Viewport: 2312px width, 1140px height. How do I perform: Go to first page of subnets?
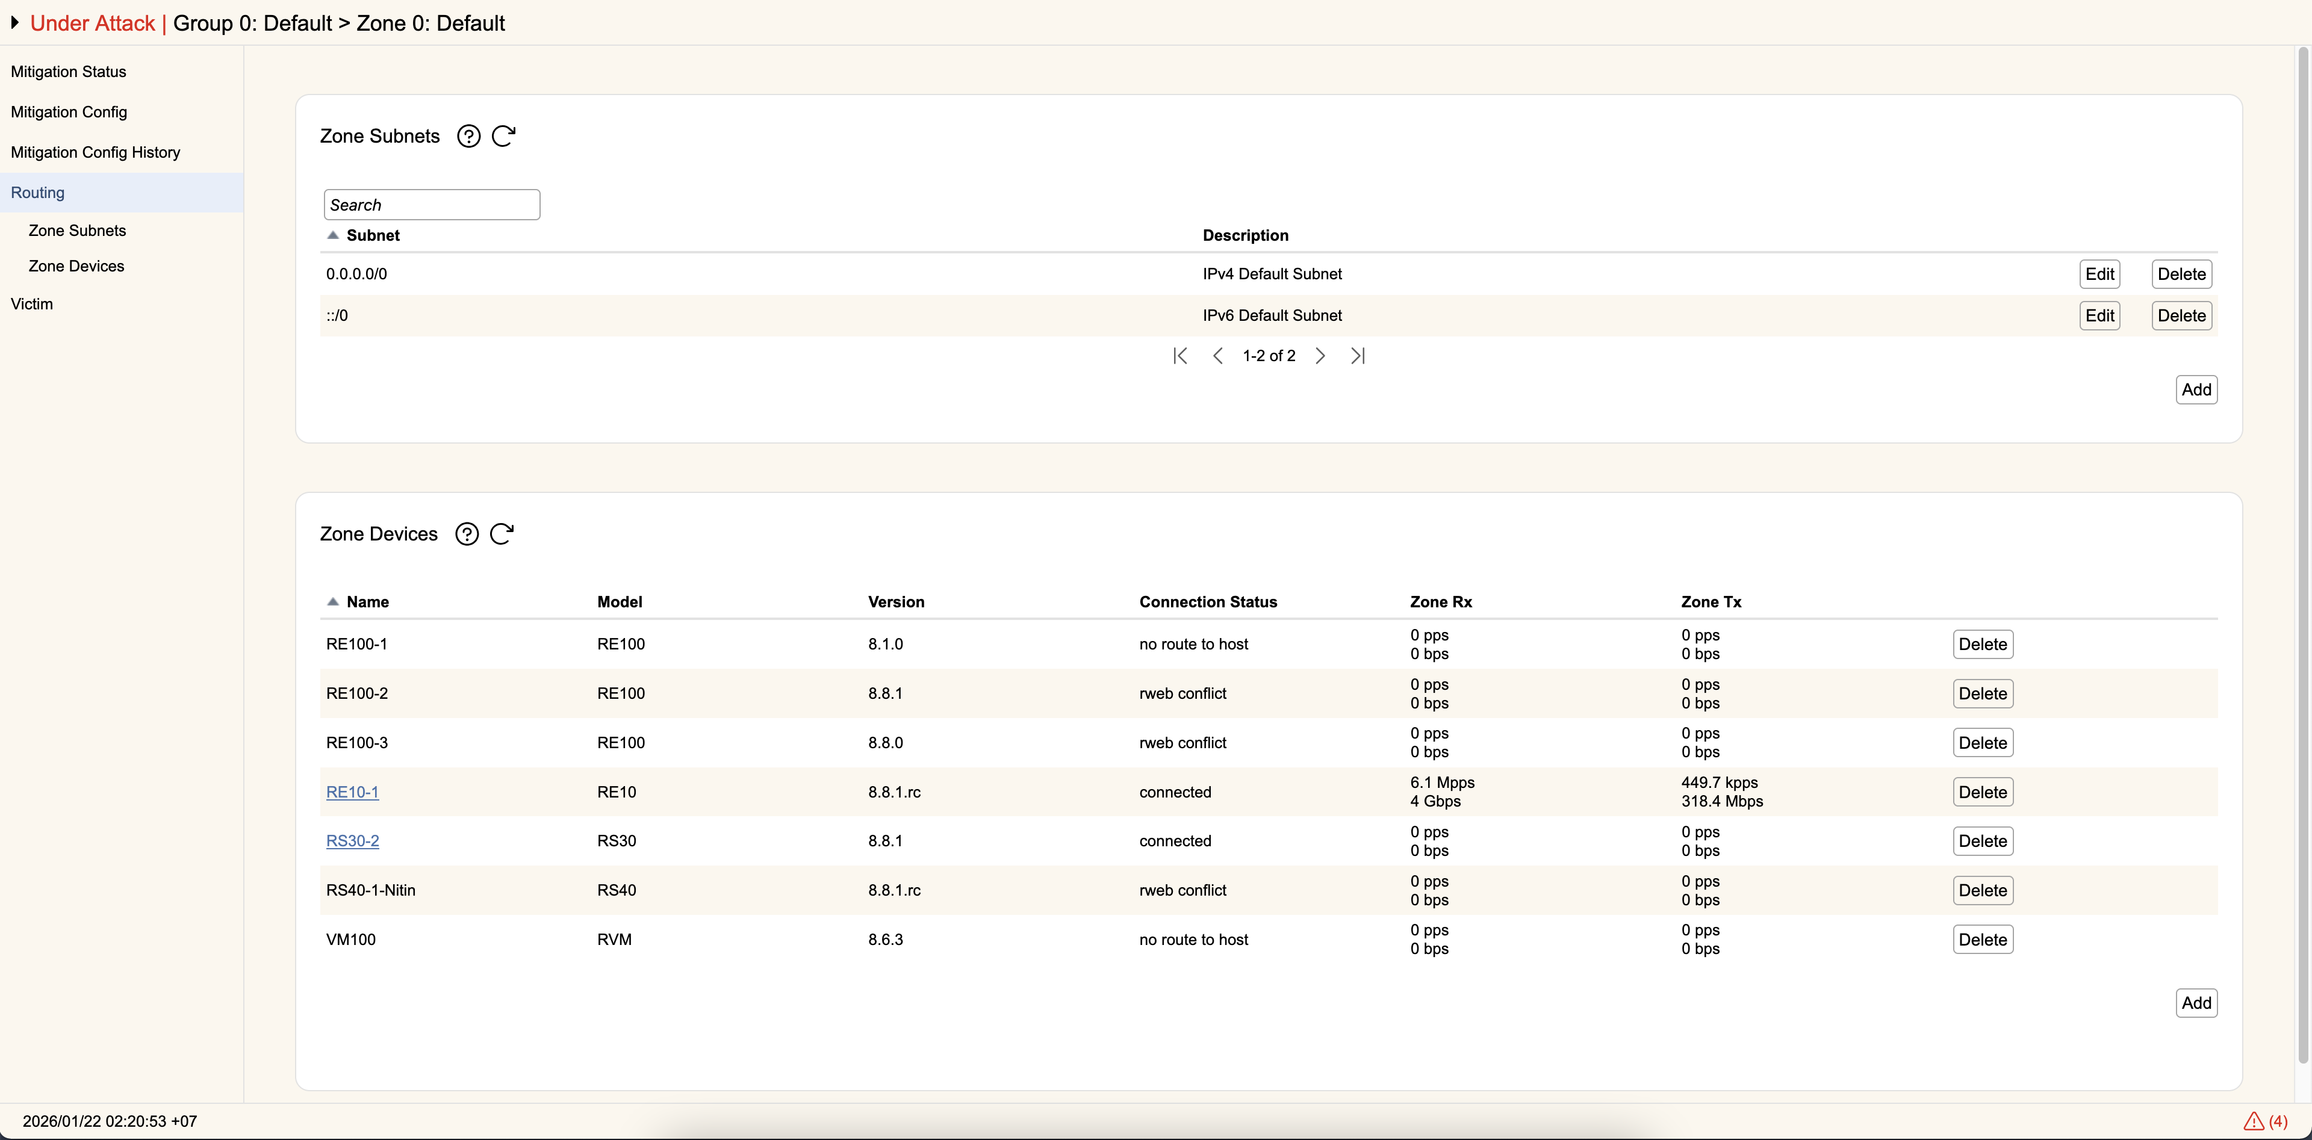click(x=1180, y=356)
